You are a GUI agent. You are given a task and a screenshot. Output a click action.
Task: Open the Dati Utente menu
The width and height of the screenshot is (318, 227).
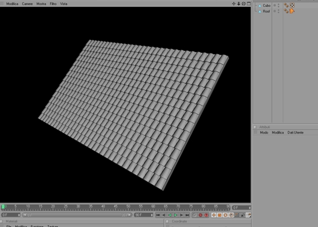coord(295,133)
